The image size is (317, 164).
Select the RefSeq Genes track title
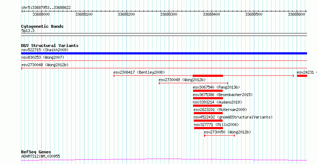coord(36,152)
